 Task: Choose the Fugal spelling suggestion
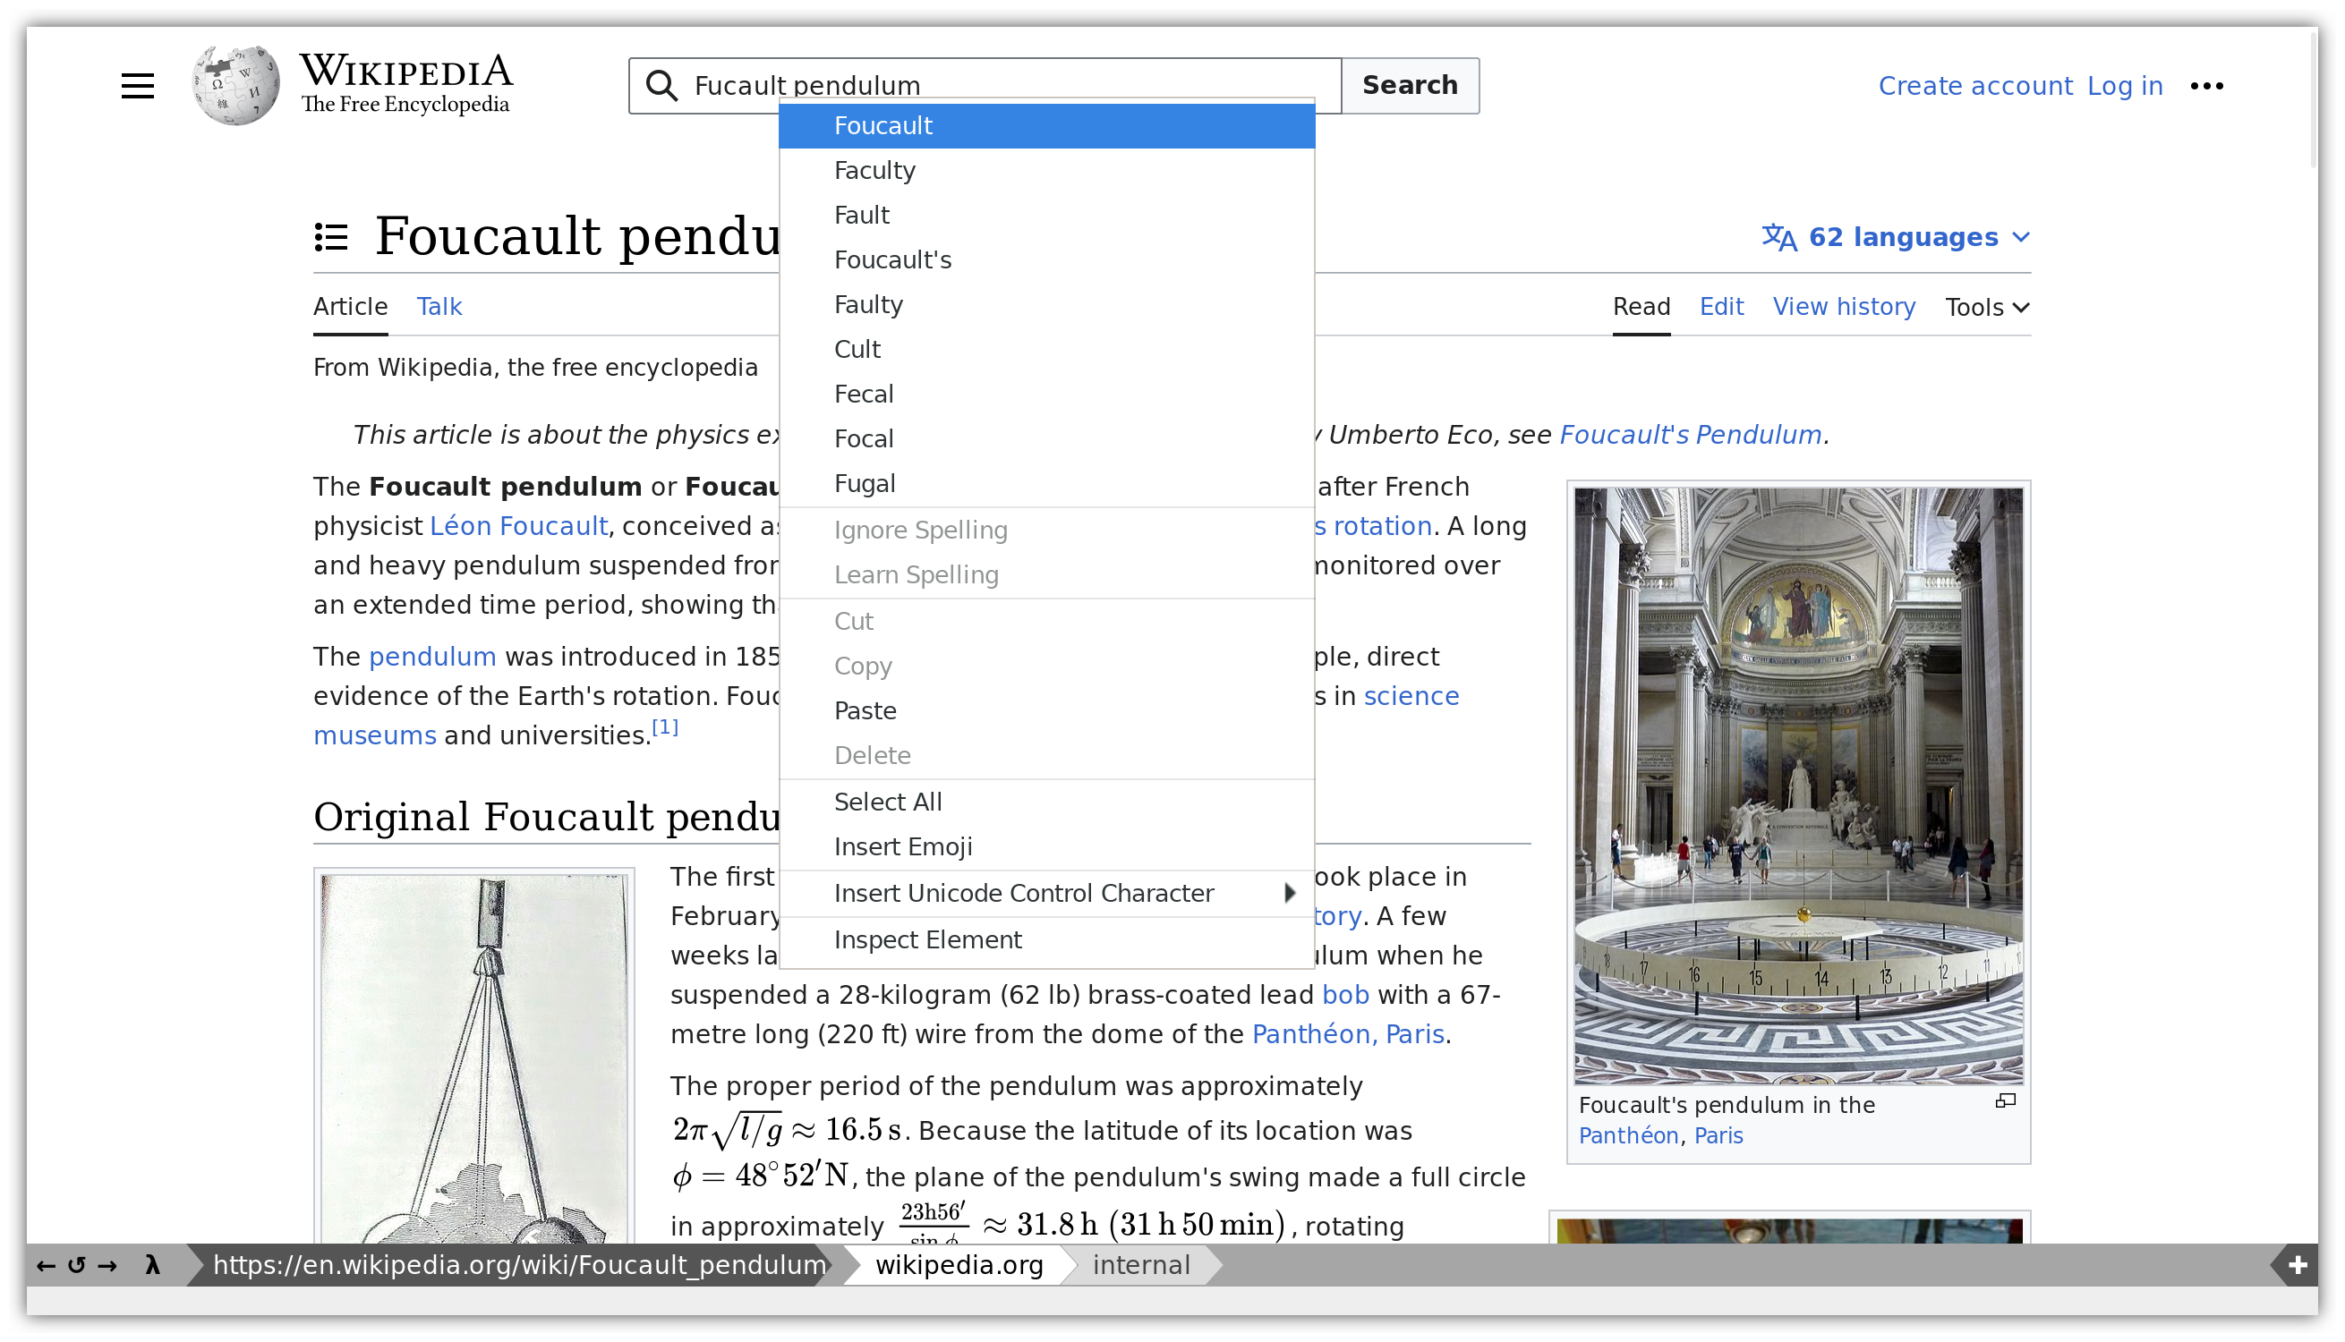tap(1046, 483)
